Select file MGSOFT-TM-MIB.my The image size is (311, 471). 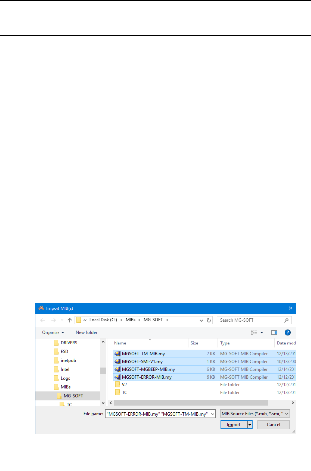pyautogui.click(x=143, y=354)
